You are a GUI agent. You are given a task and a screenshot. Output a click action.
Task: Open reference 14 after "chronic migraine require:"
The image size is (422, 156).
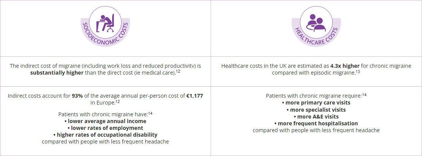pos(364,94)
